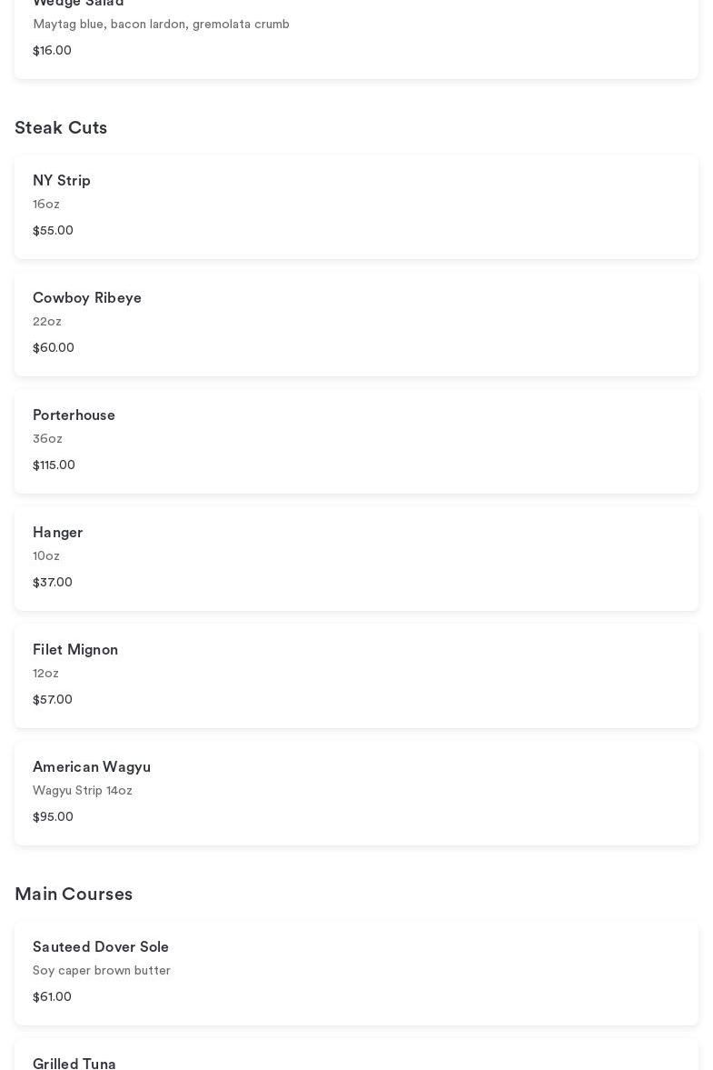
Task: Open the Sauteed Dover Sole item
Action: [356, 973]
